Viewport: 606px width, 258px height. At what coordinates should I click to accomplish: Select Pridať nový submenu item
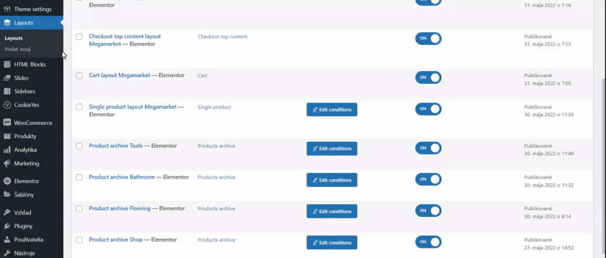click(18, 50)
